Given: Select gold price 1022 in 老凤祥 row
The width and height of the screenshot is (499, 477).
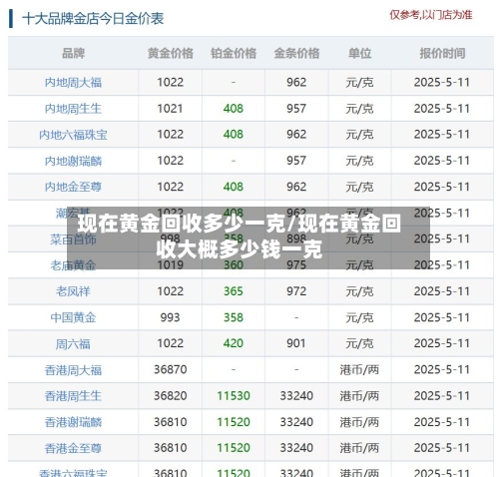Looking at the screenshot, I should (x=170, y=291).
